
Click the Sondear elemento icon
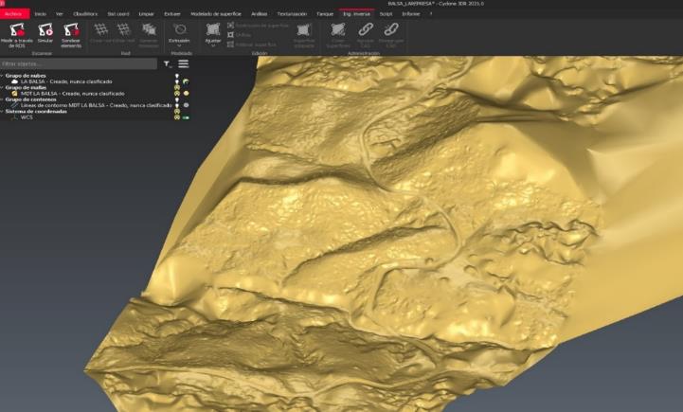71,30
